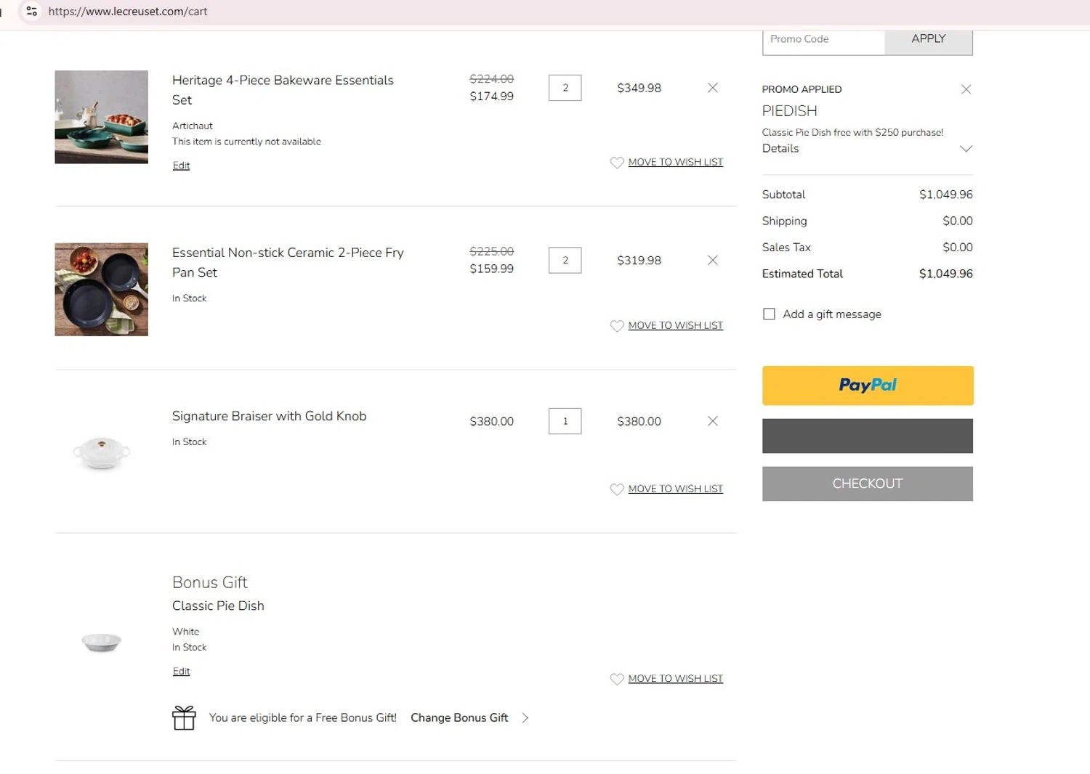1090x774 pixels.
Task: Click the dark gray payment button
Action: tap(868, 436)
